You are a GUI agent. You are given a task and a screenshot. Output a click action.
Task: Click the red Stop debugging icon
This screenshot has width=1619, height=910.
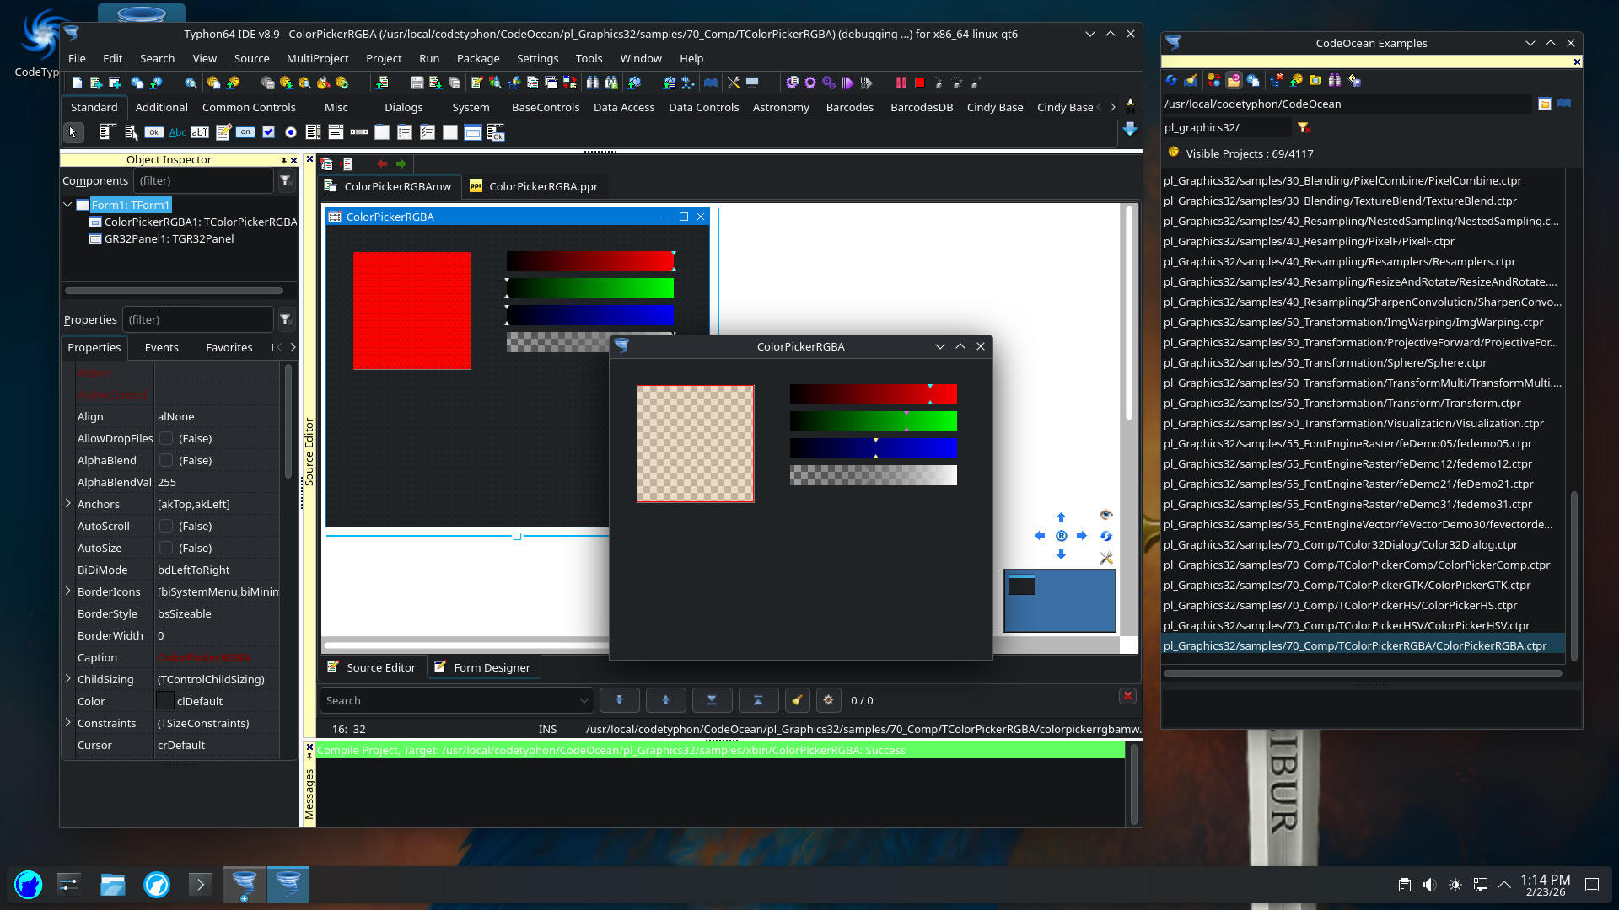pyautogui.click(x=920, y=83)
